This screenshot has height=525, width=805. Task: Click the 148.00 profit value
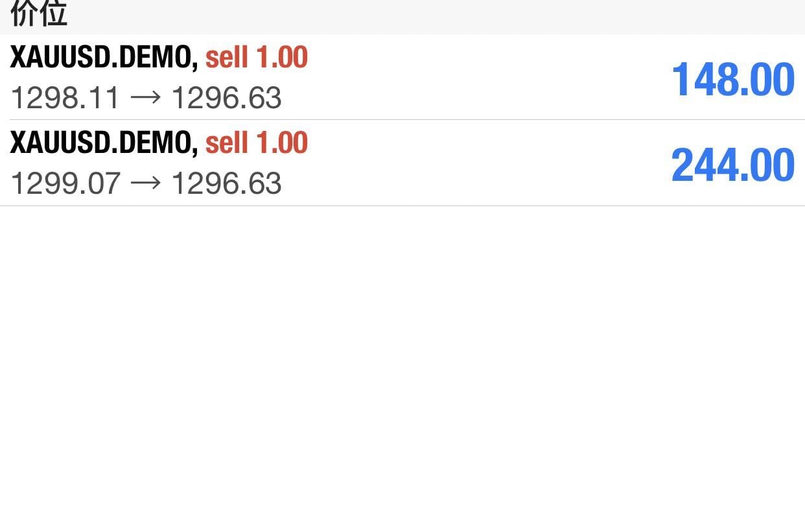click(733, 80)
